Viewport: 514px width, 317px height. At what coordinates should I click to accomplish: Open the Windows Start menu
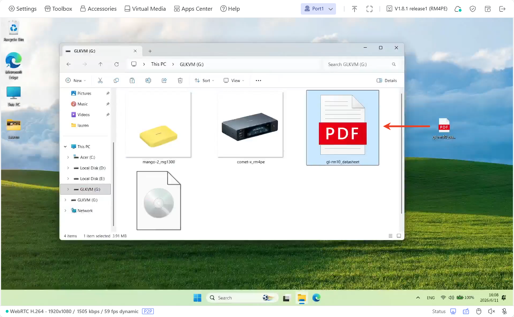click(197, 298)
